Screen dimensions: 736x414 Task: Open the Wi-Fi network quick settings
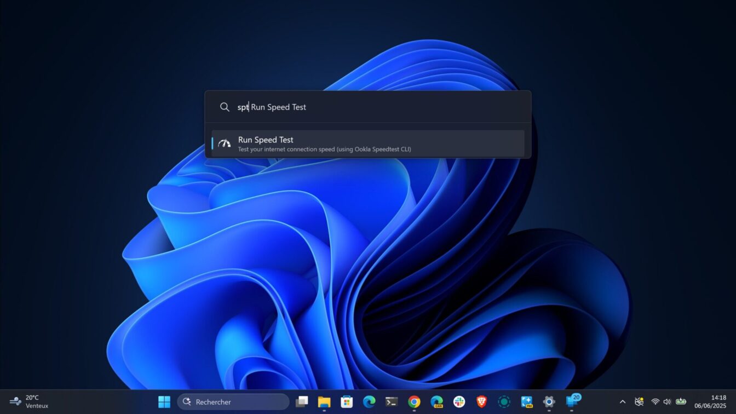(x=655, y=402)
